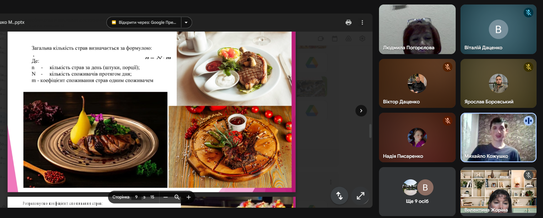Click the pptx file name title
The width and height of the screenshot is (543, 218).
(x=12, y=22)
